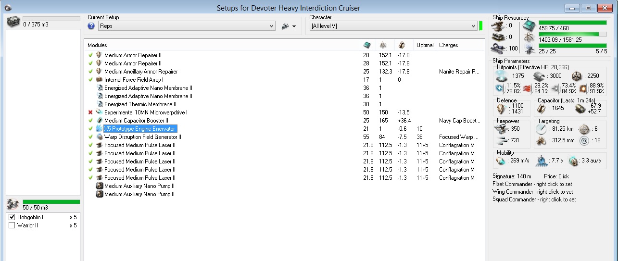Image resolution: width=618 pixels, height=261 pixels.
Task: Check the Warrior II drone checkbox
Action: pyautogui.click(x=12, y=225)
